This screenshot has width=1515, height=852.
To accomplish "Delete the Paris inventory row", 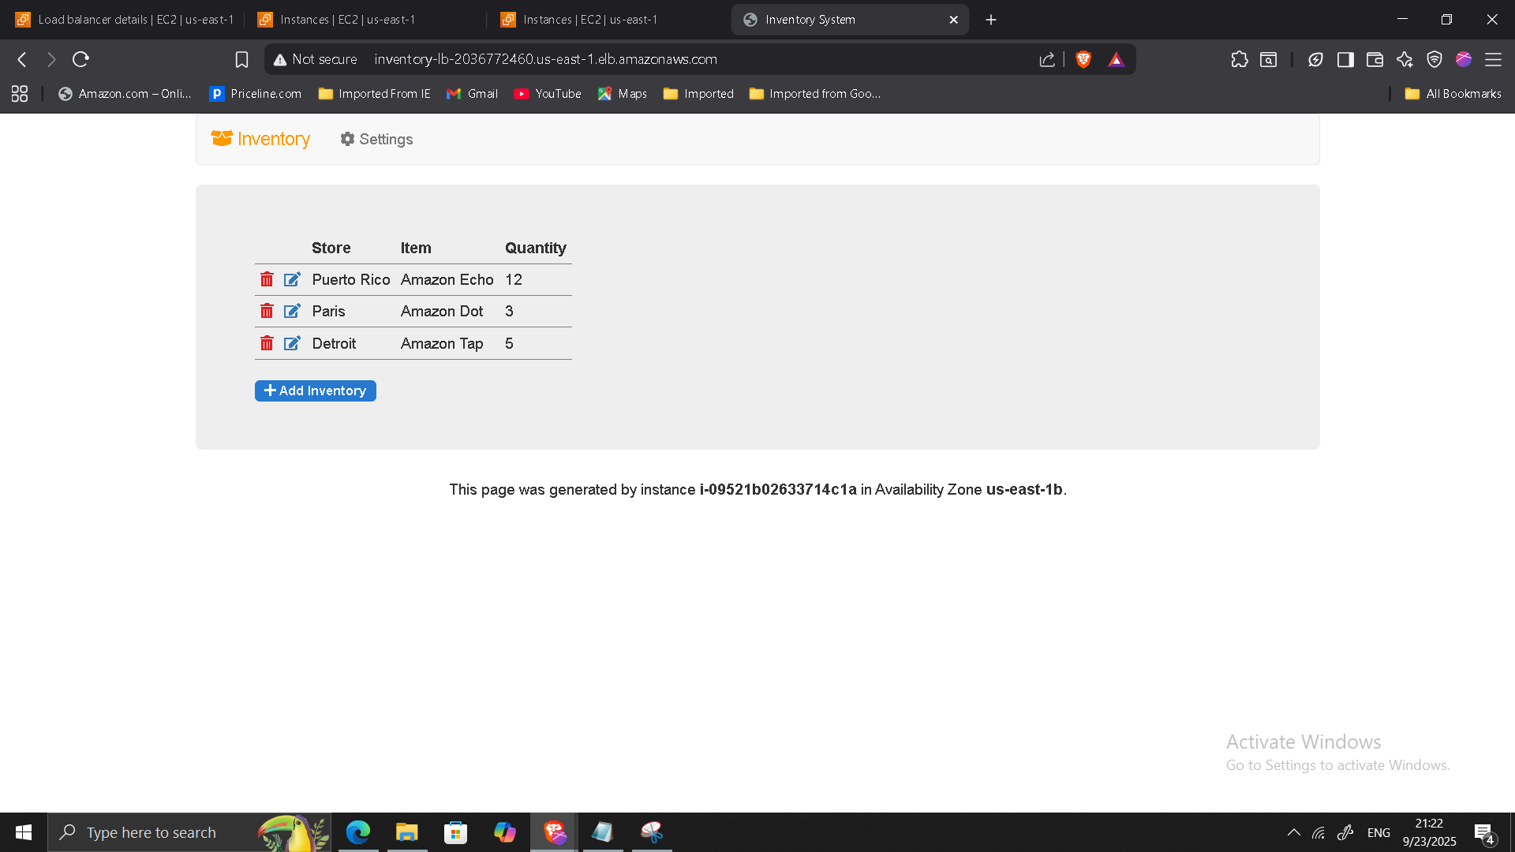I will click(267, 312).
